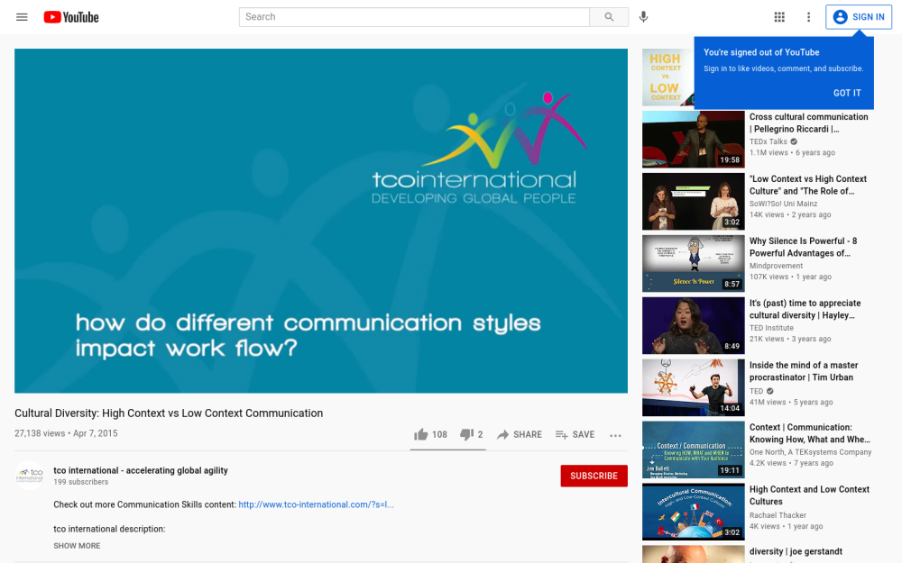Click the search magnifier button
The image size is (902, 563).
pos(609,17)
